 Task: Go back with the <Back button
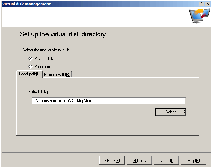[112, 160]
